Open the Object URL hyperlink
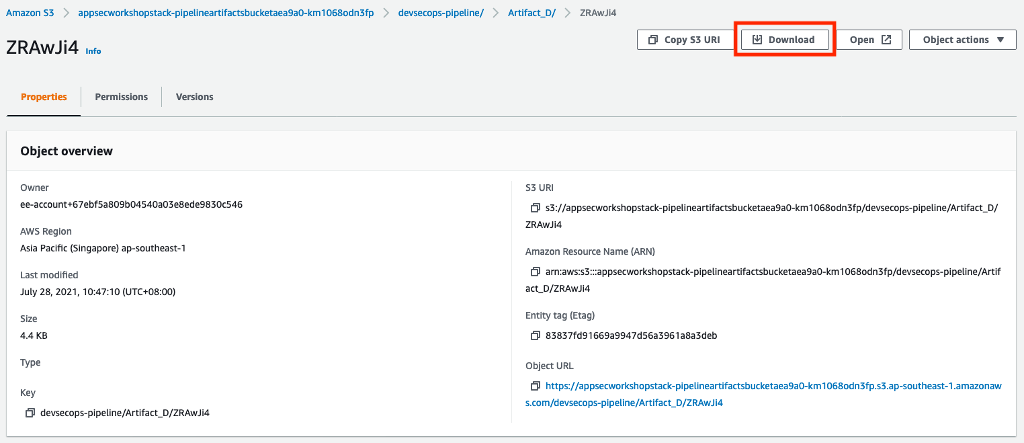The image size is (1024, 443). pyautogui.click(x=763, y=395)
